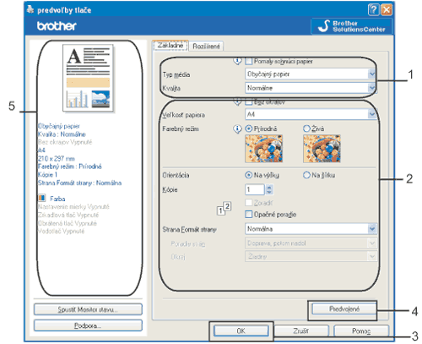Click the Živá sample image thumbnail
The width and height of the screenshot is (422, 344).
pos(322,149)
